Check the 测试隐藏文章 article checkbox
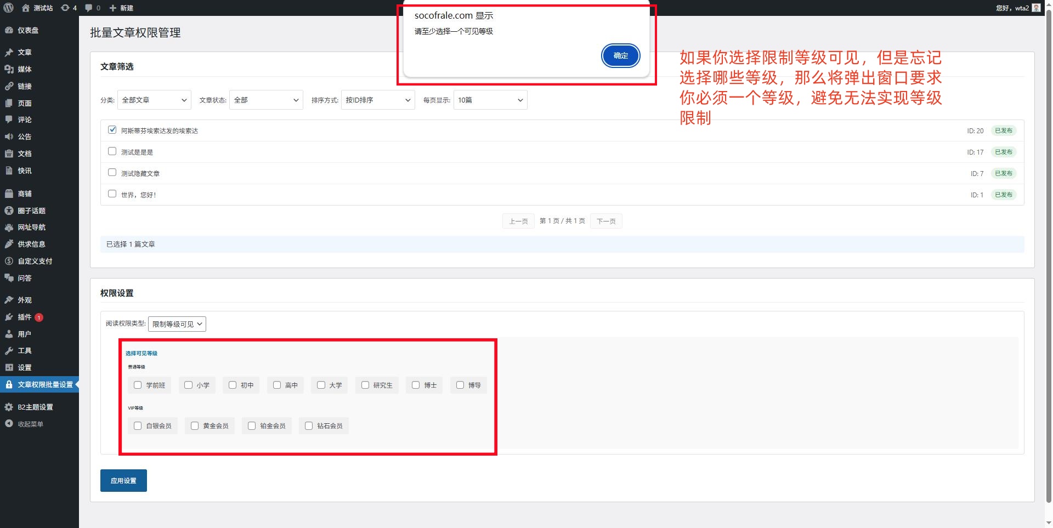This screenshot has height=528, width=1053. 112,172
